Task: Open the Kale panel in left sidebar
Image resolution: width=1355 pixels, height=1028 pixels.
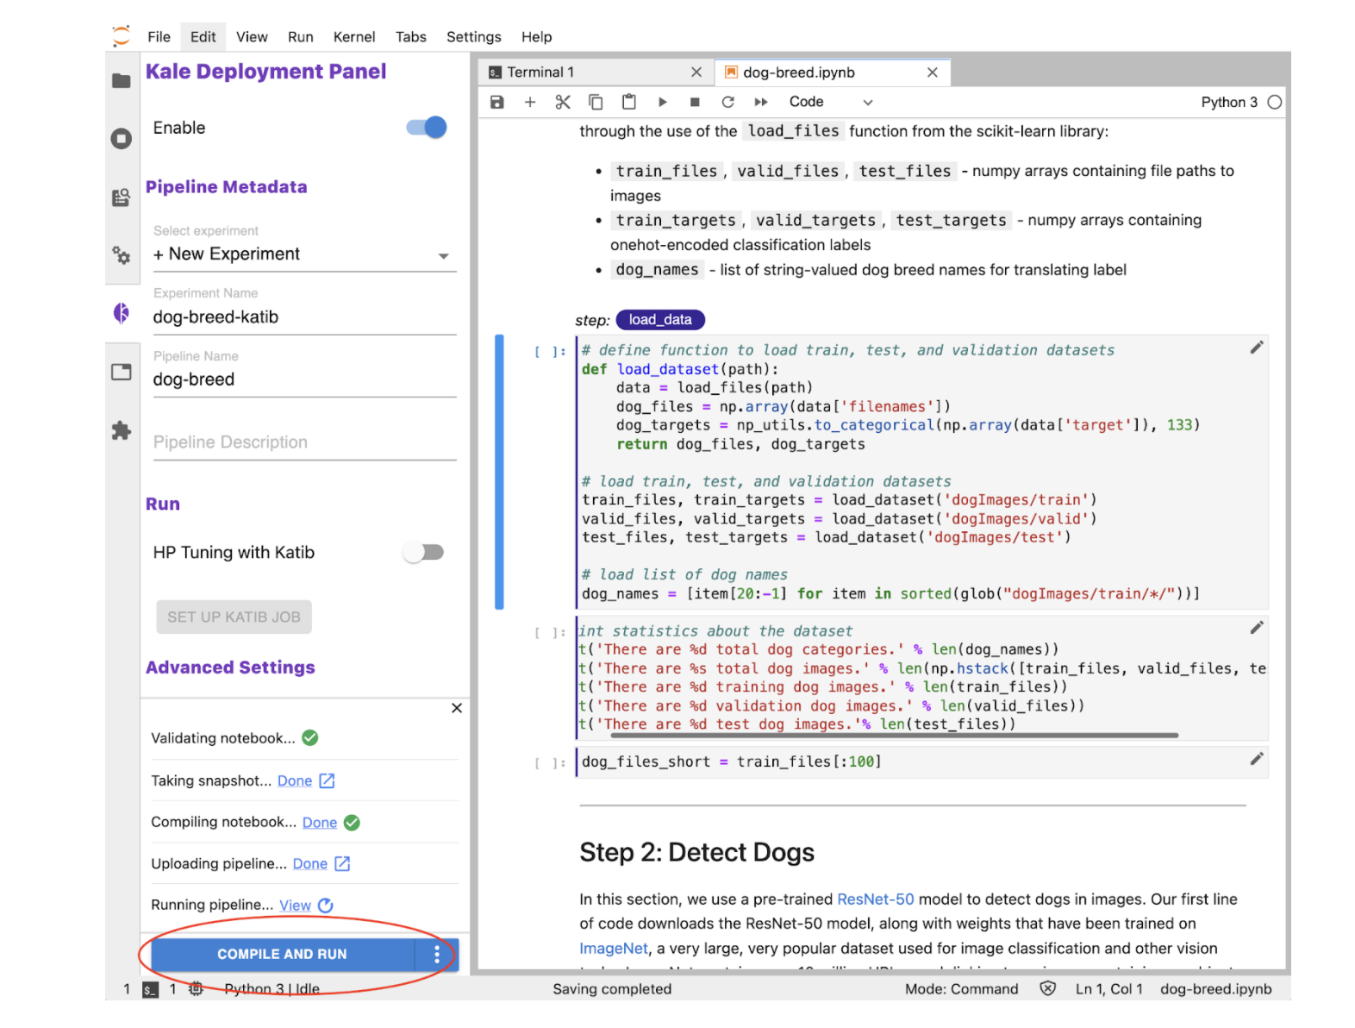Action: click(x=122, y=313)
